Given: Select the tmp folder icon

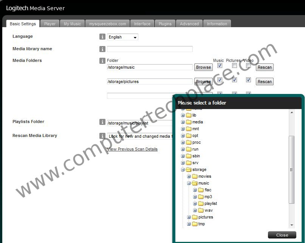Looking at the screenshot, I should (195, 224).
